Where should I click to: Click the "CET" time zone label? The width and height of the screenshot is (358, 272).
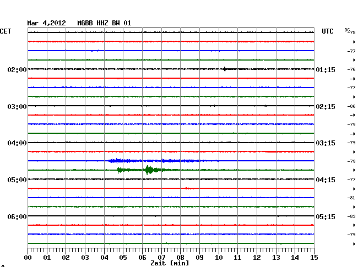(x=6, y=31)
